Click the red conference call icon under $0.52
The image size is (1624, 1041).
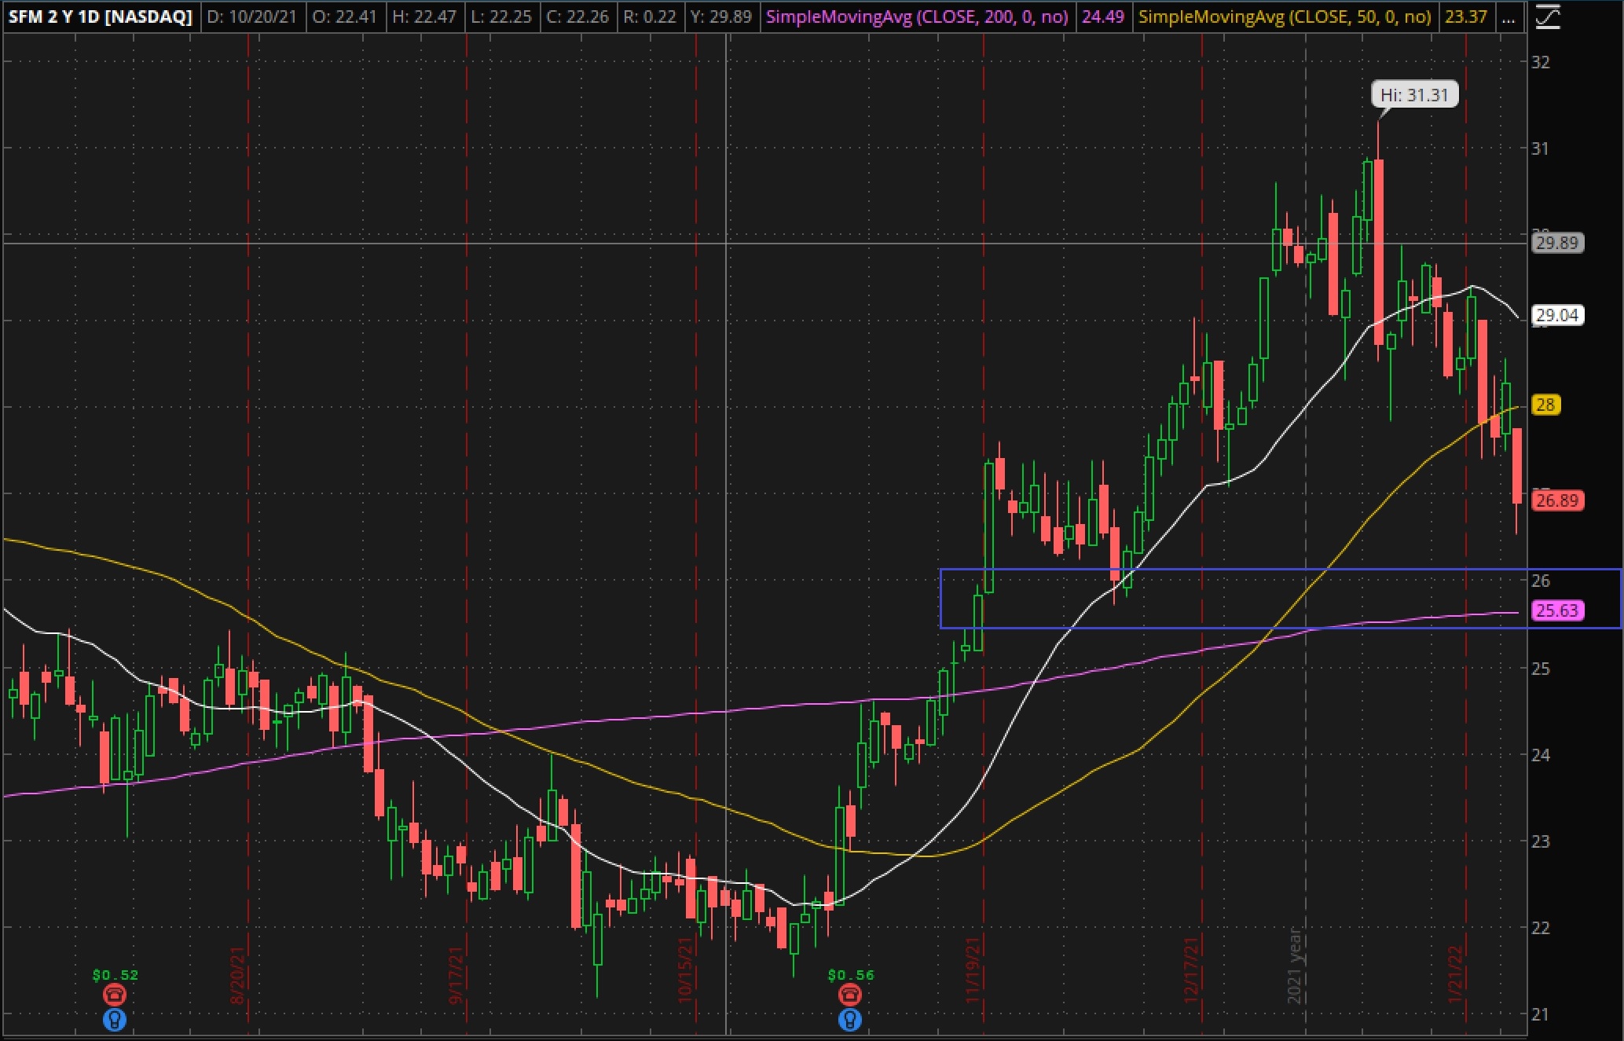115,995
